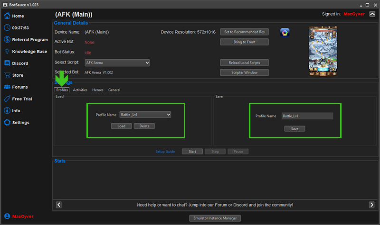Viewport: 380px width, 225px height.
Task: Click the Discord icon in sidebar
Action: [x=7, y=63]
